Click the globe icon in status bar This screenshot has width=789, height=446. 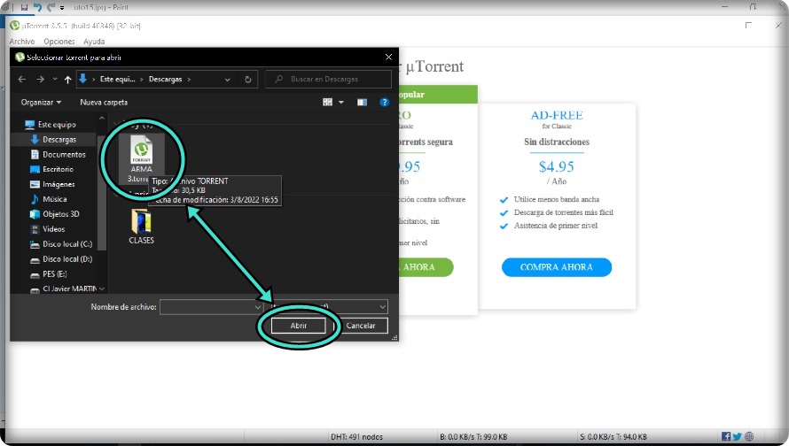(749, 436)
